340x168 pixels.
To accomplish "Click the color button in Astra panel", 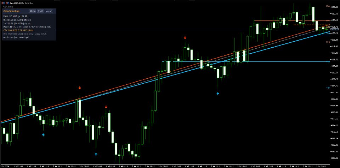I will pyautogui.click(x=49, y=11).
